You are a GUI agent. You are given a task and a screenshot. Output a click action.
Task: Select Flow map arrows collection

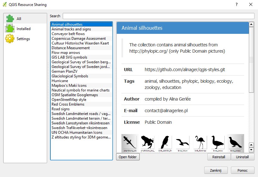[81, 53]
